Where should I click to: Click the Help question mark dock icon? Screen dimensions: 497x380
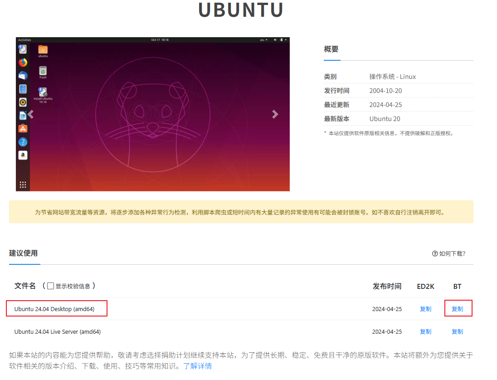point(23,142)
